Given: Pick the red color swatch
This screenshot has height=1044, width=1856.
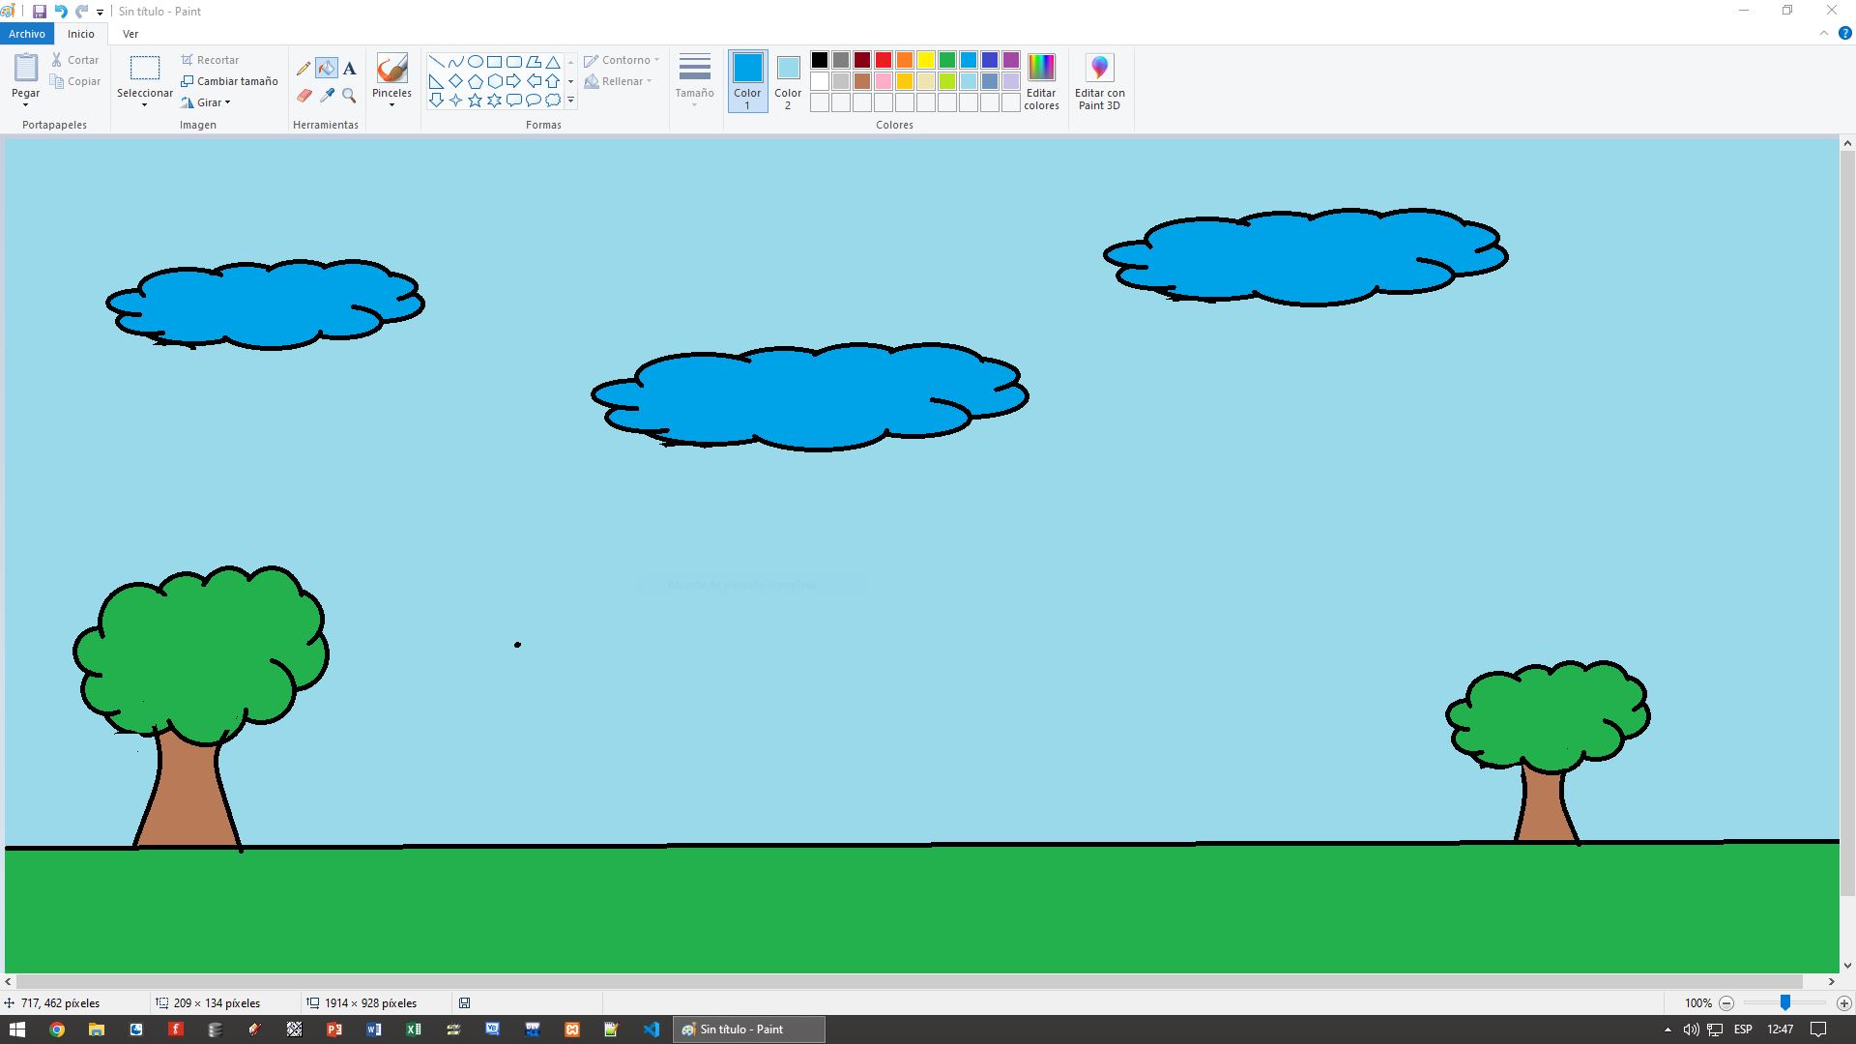Looking at the screenshot, I should coord(884,60).
